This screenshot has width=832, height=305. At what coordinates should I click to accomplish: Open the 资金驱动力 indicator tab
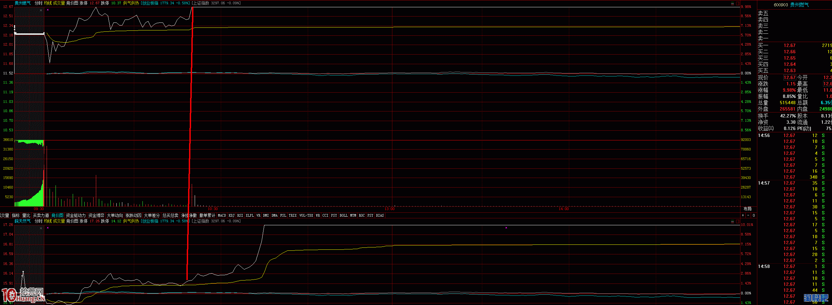coord(76,215)
